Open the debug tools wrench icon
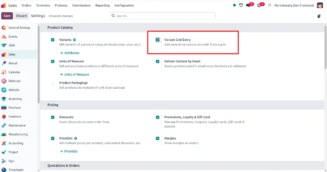This screenshot has width=327, height=172. point(269,5)
